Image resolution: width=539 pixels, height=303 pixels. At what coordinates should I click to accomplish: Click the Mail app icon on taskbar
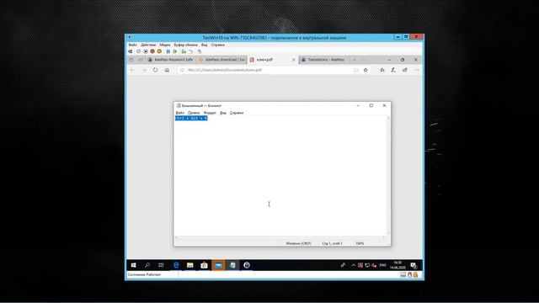pyautogui.click(x=218, y=265)
